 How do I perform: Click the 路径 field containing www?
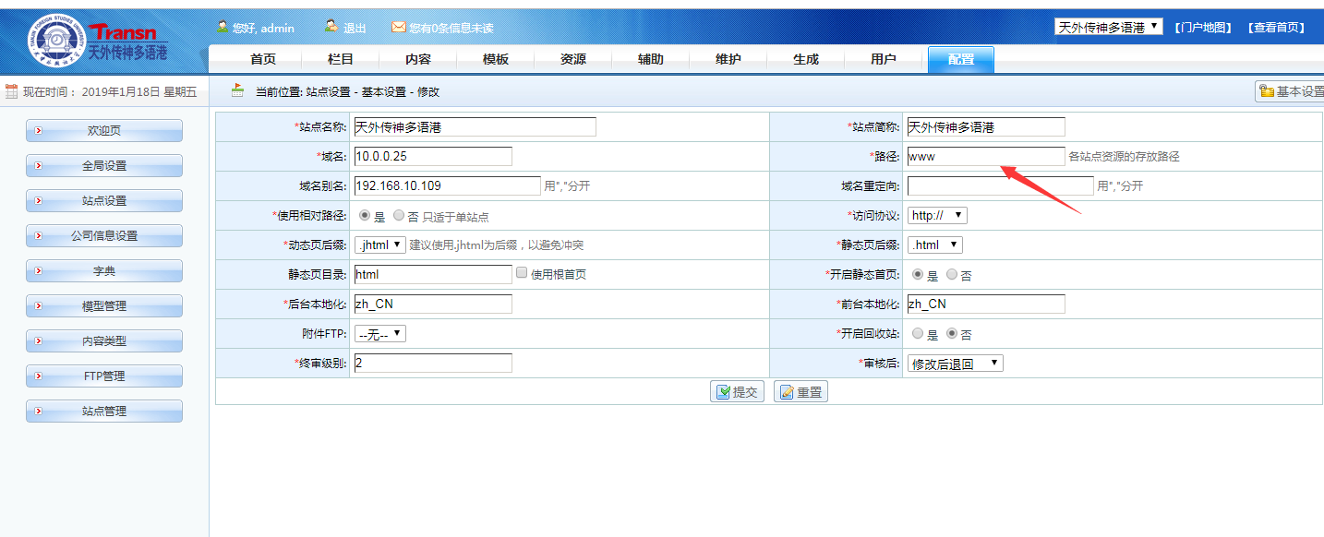986,156
